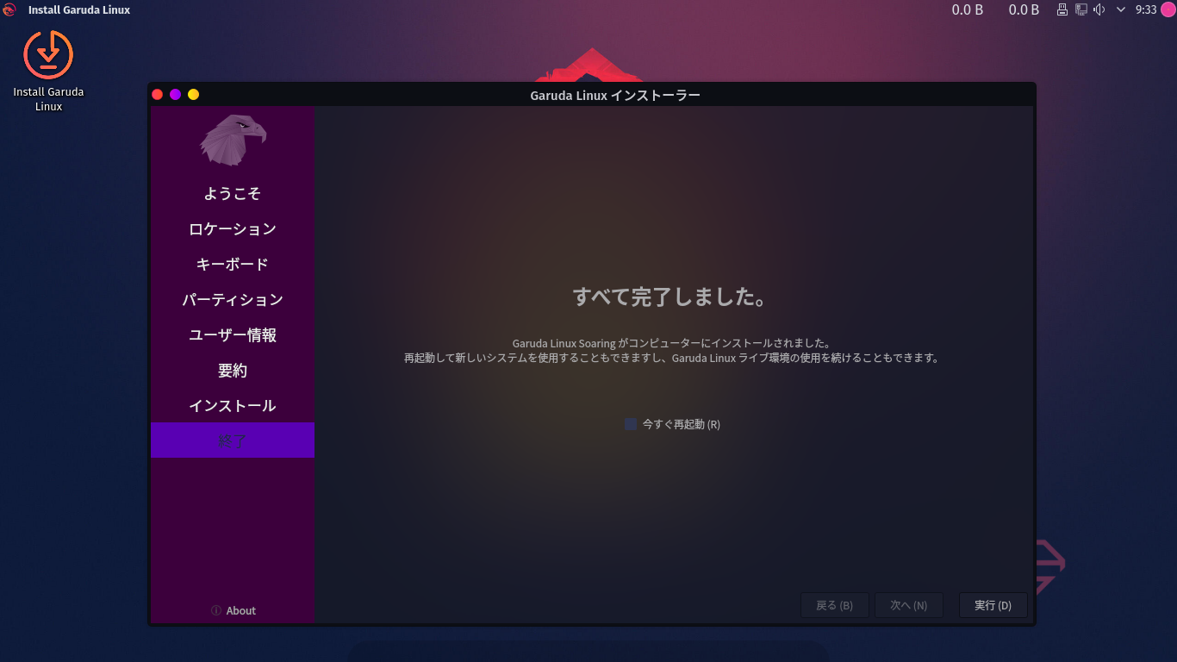Expand hidden system tray icons arrow
1177x662 pixels.
[1121, 10]
